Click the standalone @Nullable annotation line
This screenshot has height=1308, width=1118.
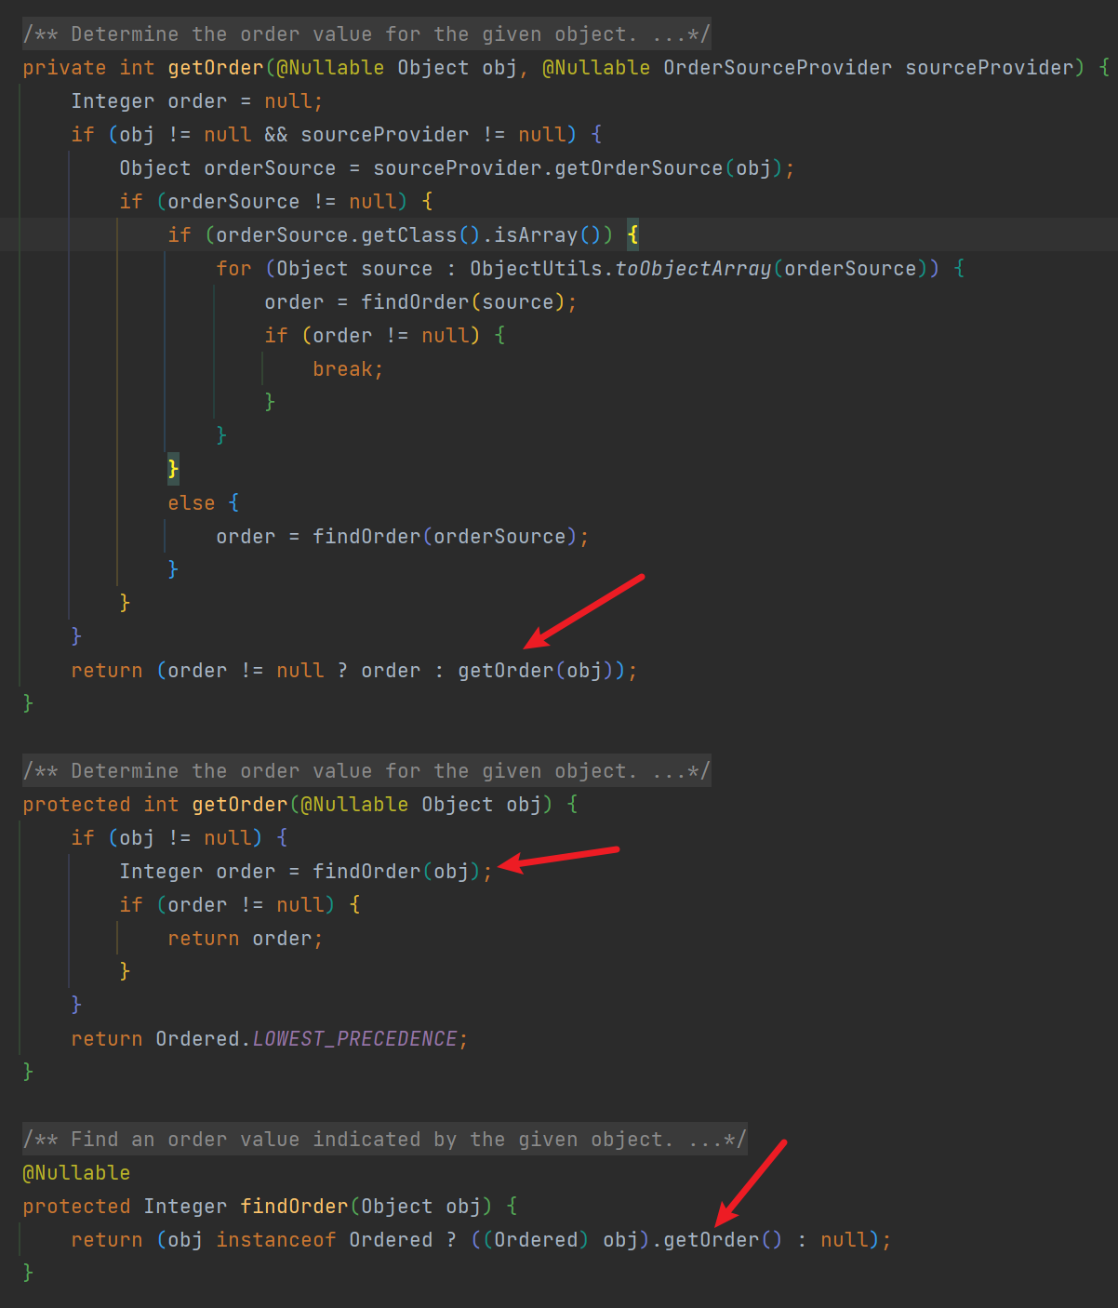(x=76, y=1173)
